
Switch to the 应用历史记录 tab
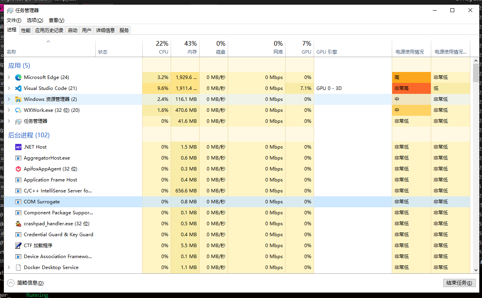click(49, 30)
